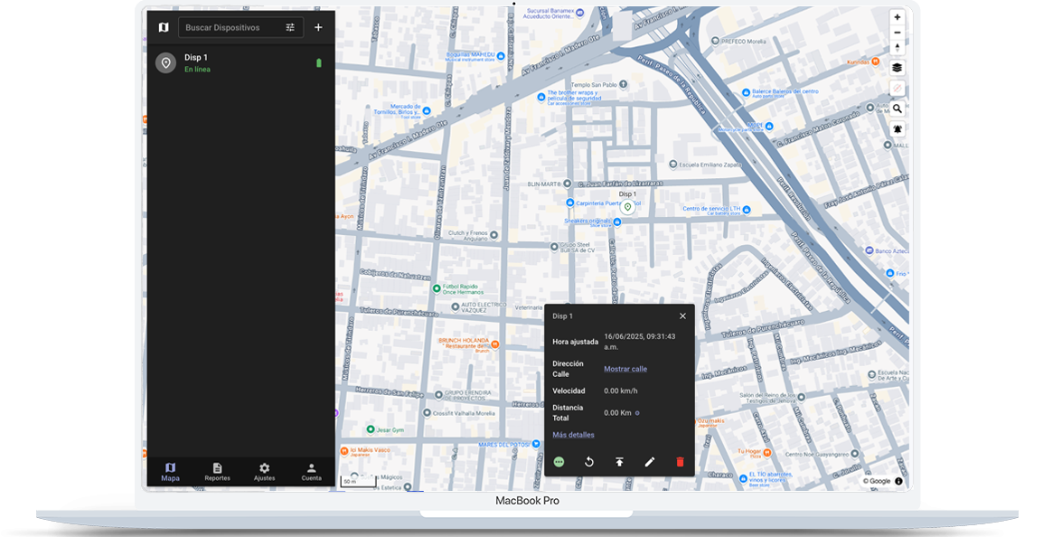Image resolution: width=1062 pixels, height=537 pixels.
Task: Open the device filter options icon
Action: (x=290, y=28)
